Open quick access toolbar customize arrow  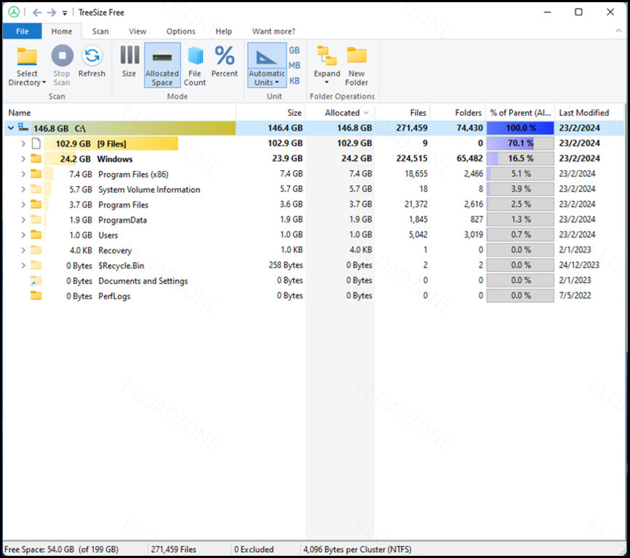click(64, 13)
